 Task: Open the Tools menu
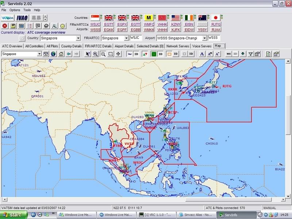(27, 10)
